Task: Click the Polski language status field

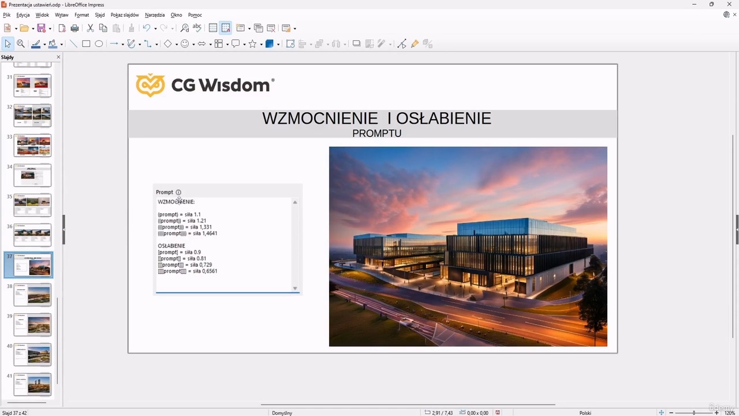Action: pyautogui.click(x=585, y=413)
